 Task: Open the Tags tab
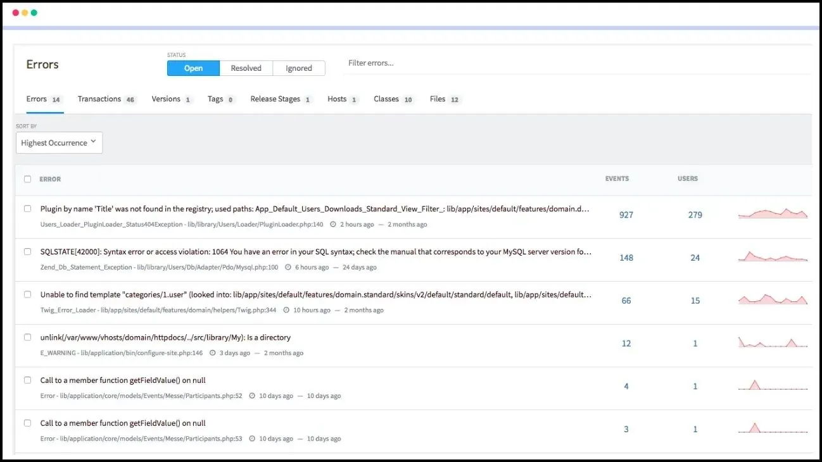point(222,99)
